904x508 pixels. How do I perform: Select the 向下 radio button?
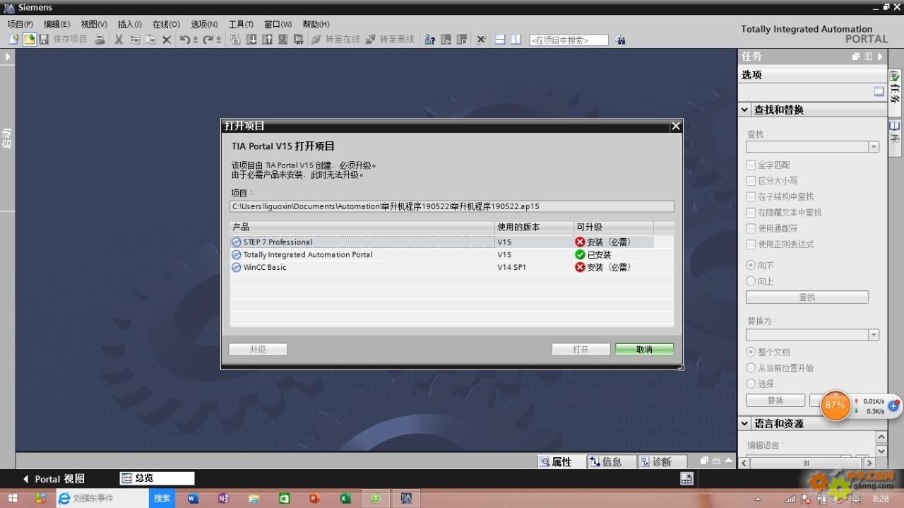click(751, 265)
